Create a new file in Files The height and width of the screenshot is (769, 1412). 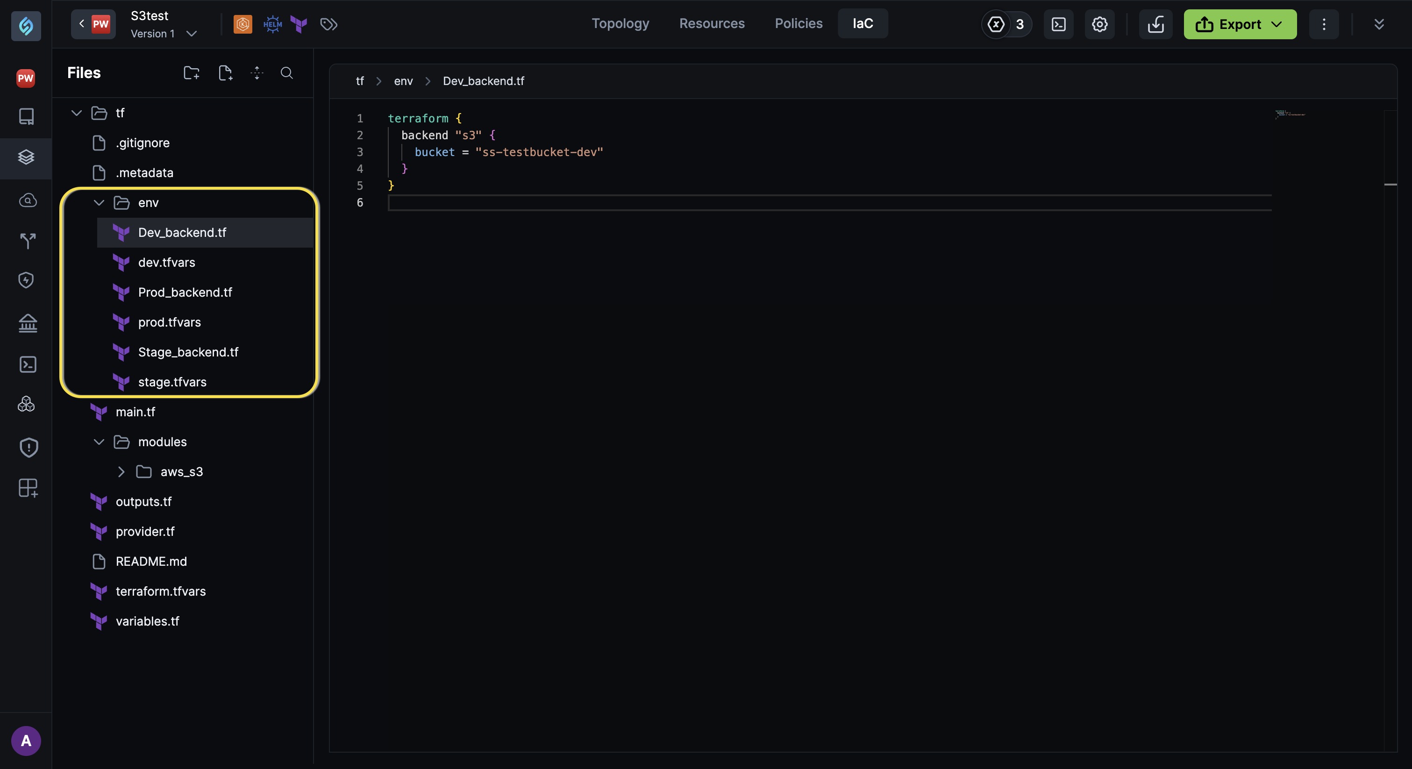(x=225, y=72)
